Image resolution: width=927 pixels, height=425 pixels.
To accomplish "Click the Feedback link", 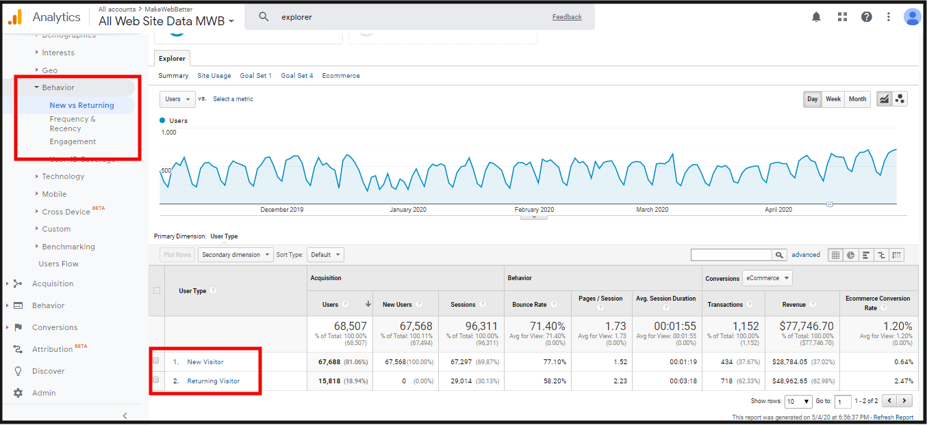I will tap(567, 17).
